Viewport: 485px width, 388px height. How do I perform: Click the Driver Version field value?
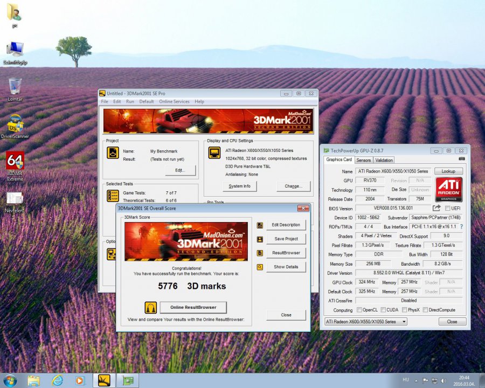(x=408, y=273)
